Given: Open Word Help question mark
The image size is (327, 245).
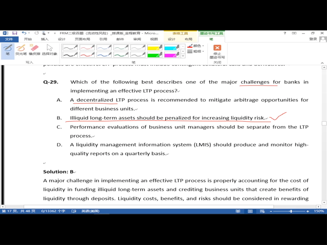Looking at the screenshot, I should point(285,33).
